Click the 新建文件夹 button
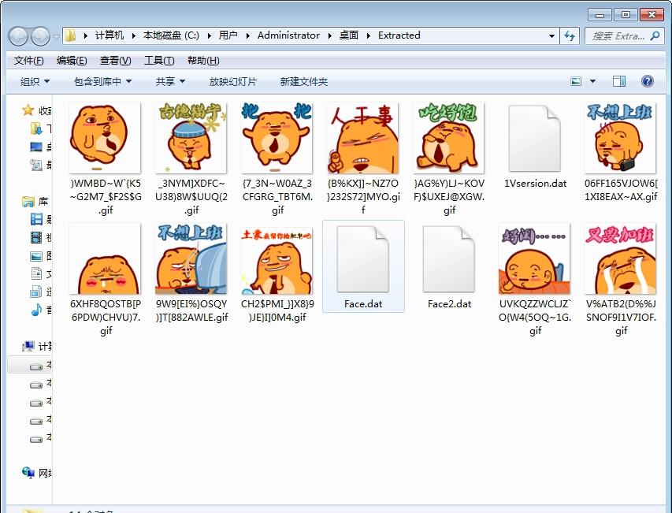 (303, 82)
